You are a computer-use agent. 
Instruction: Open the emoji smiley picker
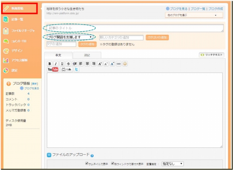tap(125, 64)
